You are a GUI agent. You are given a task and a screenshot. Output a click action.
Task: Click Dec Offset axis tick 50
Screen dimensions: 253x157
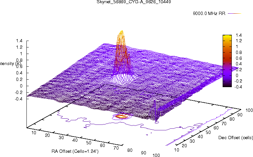click(208, 132)
